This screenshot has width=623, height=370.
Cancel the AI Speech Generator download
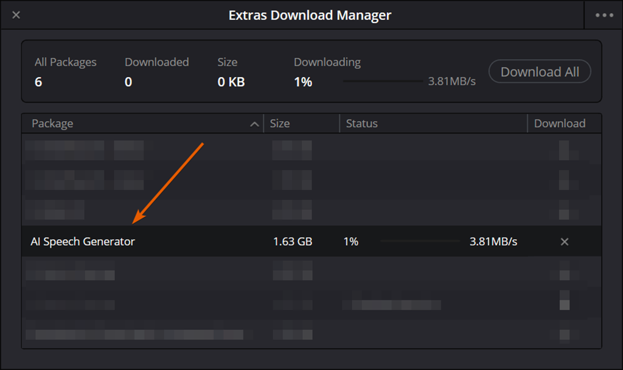(x=564, y=242)
